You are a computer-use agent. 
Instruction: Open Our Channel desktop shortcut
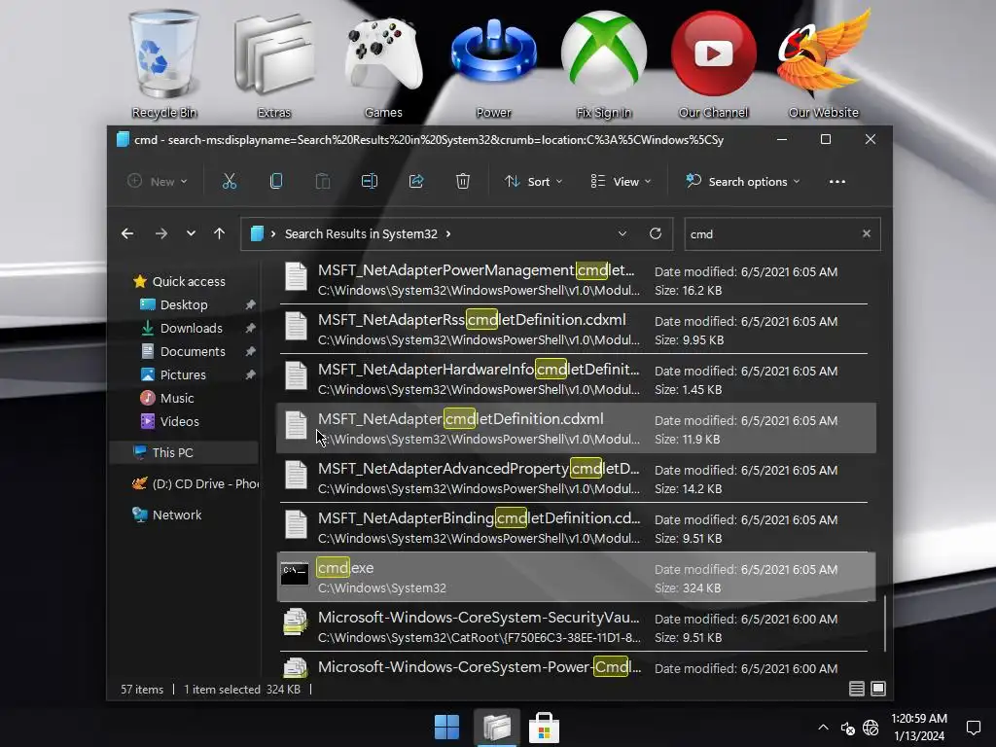713,63
